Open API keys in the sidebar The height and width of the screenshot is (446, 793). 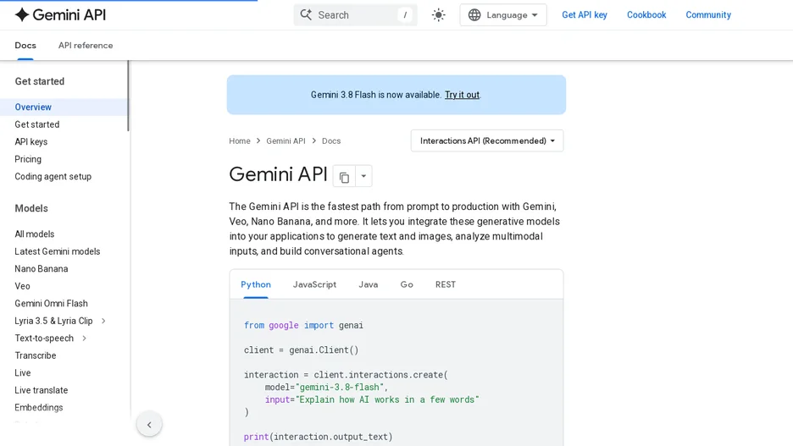pos(30,142)
